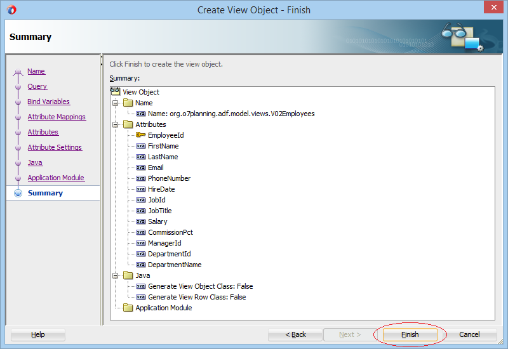Viewport: 508px width, 349px height.
Task: Select the Application Module tree node
Action: 164,308
